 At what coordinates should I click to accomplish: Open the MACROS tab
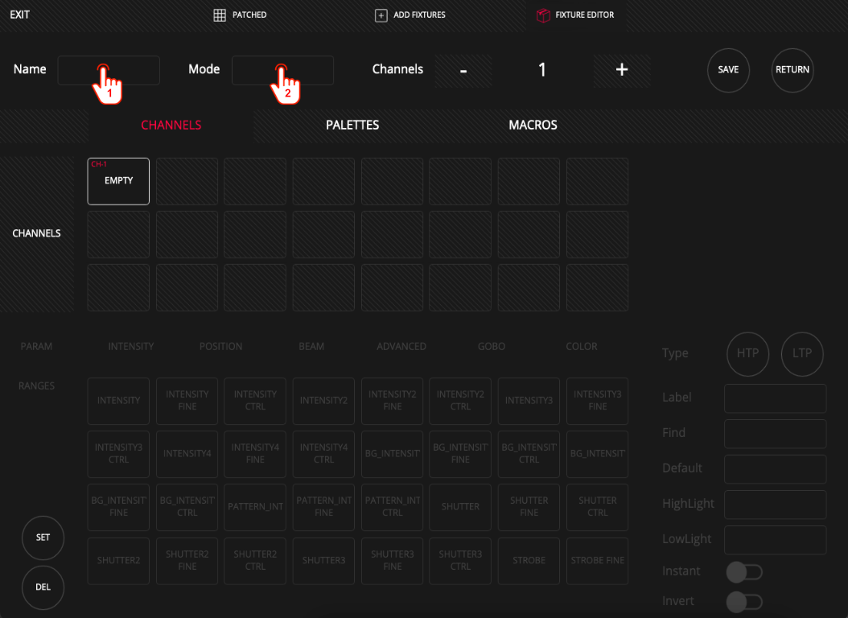point(533,125)
